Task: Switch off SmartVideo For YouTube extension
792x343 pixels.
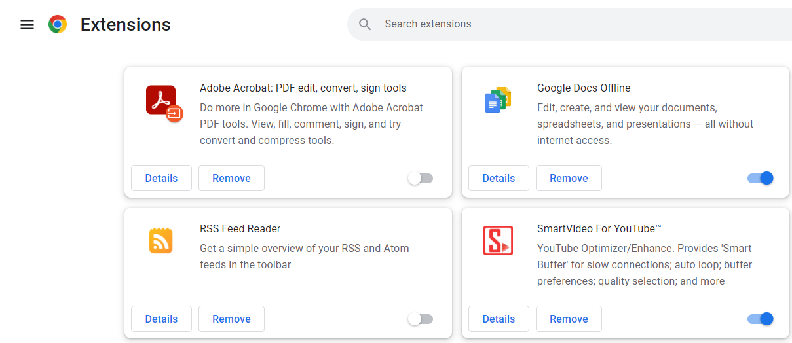Action: (x=760, y=319)
